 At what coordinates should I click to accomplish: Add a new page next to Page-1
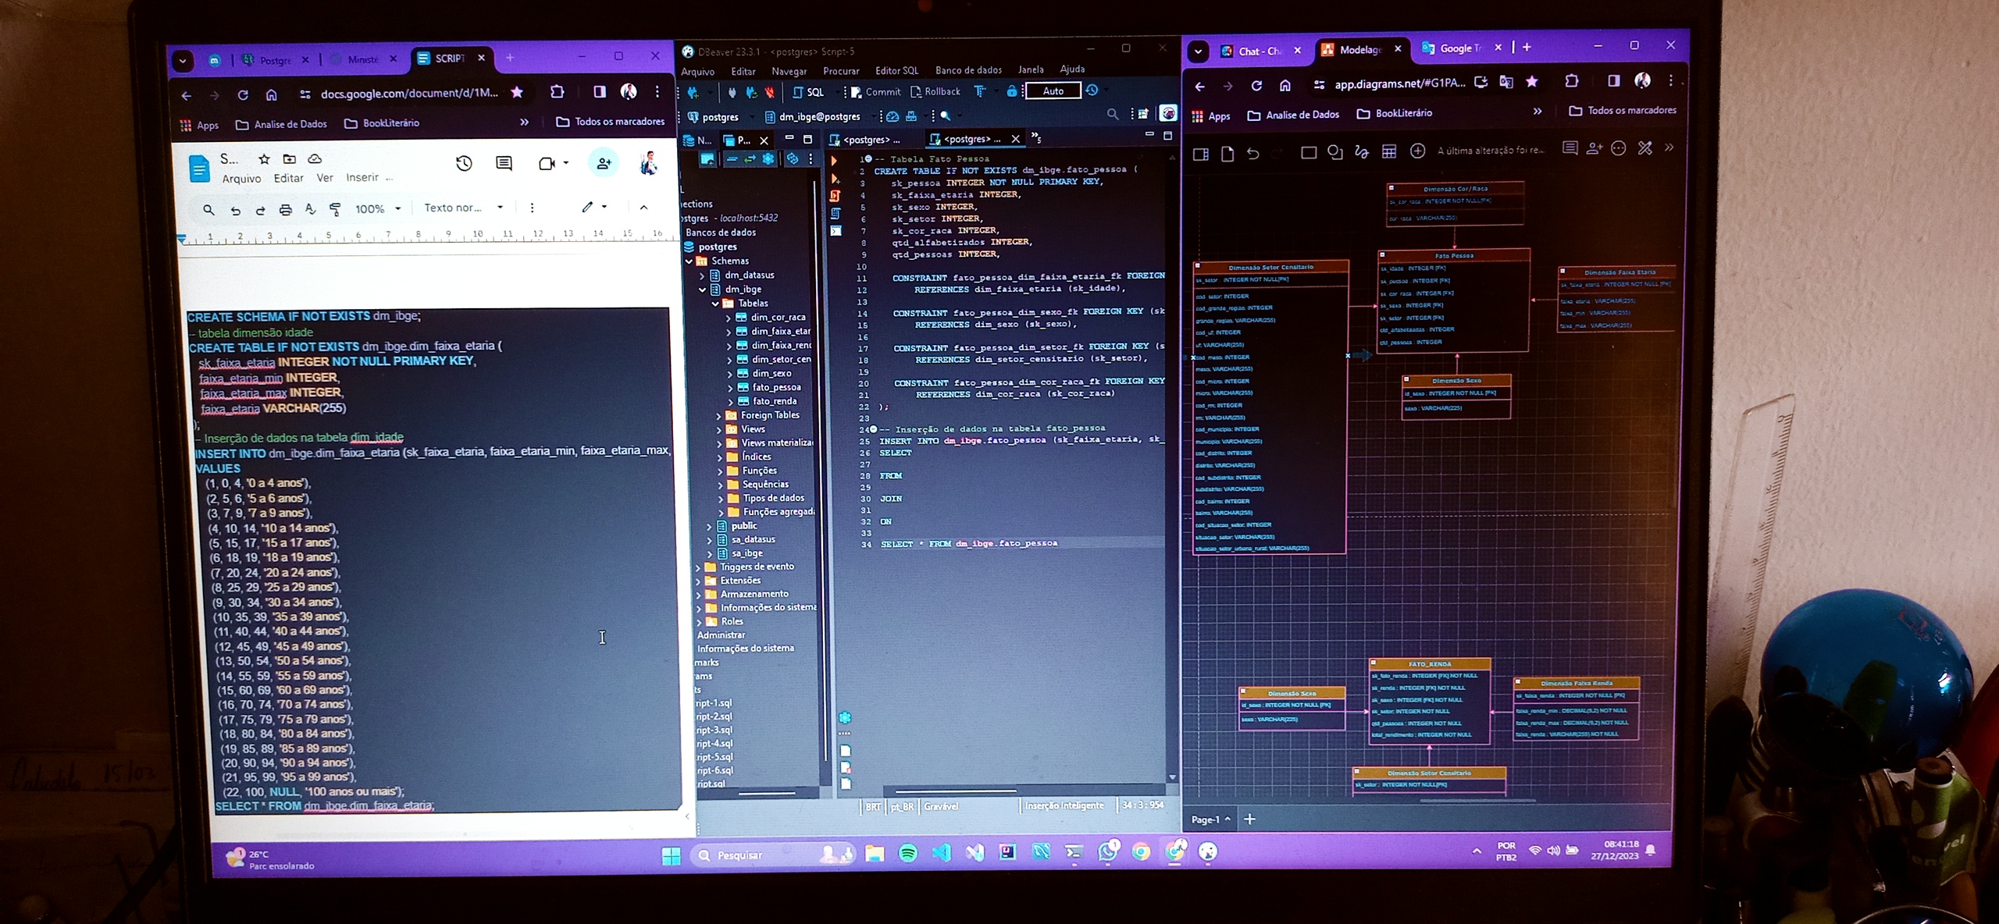[x=1249, y=819]
